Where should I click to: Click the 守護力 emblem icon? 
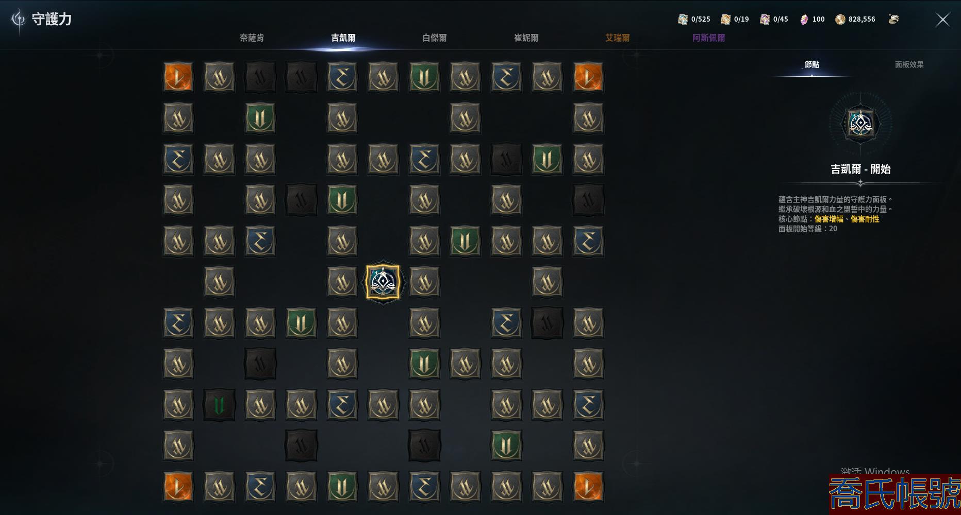pos(19,20)
